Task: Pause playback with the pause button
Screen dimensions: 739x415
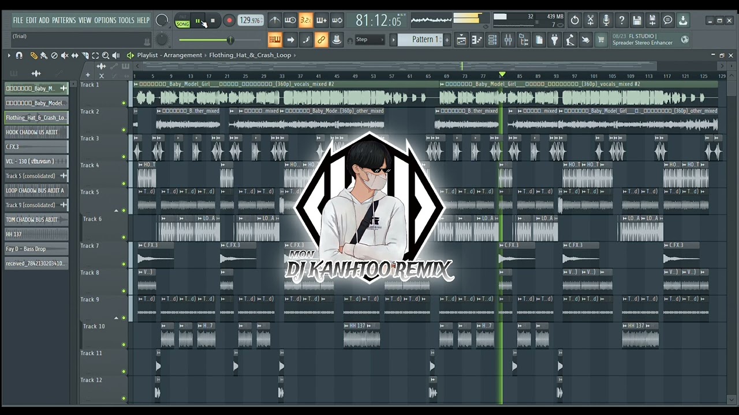Action: (x=198, y=21)
